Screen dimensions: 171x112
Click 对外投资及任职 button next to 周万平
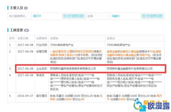point(74,16)
